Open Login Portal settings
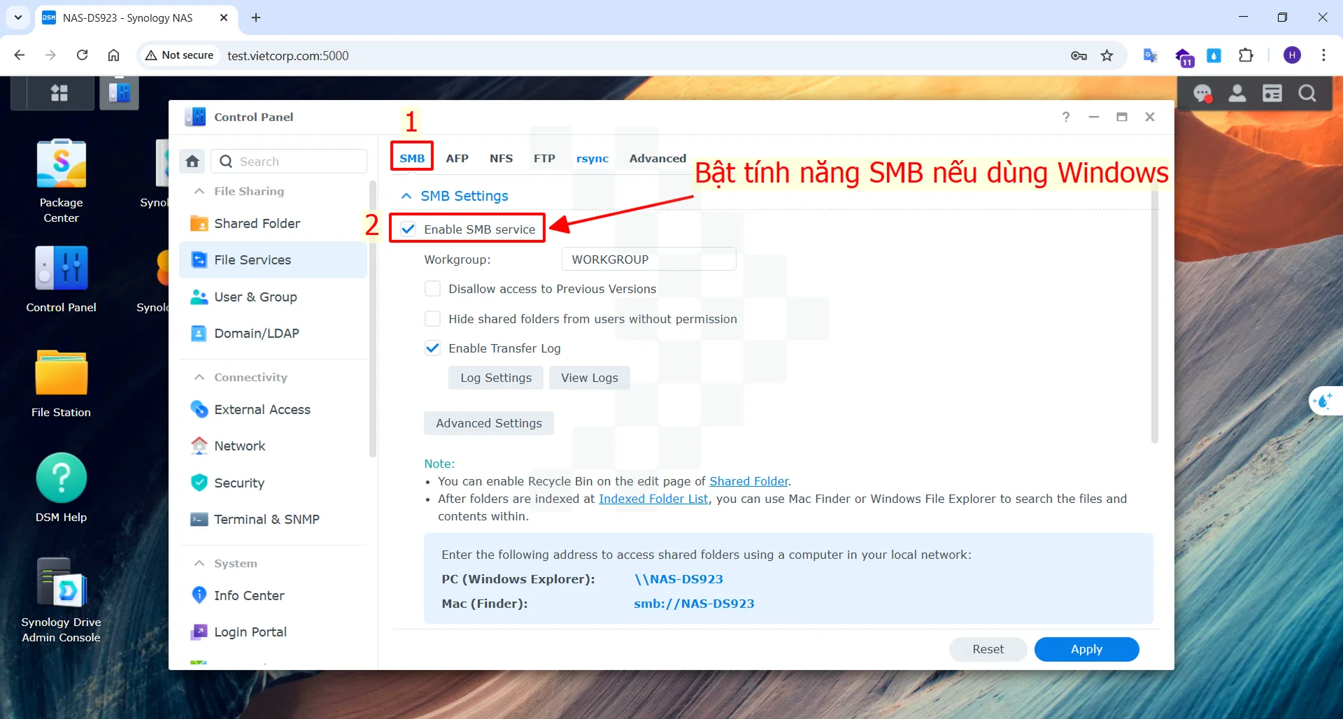This screenshot has width=1343, height=719. (x=273, y=632)
